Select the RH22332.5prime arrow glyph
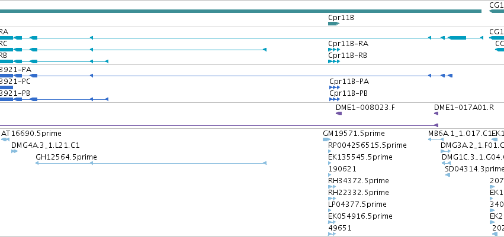The height and width of the screenshot is (237, 504). 332,199
